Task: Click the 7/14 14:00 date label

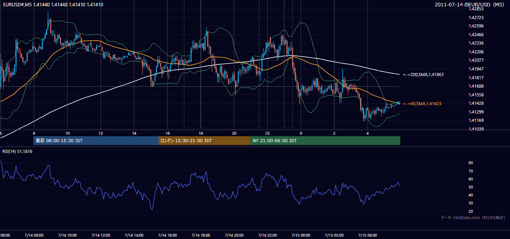Action: coord(134,235)
